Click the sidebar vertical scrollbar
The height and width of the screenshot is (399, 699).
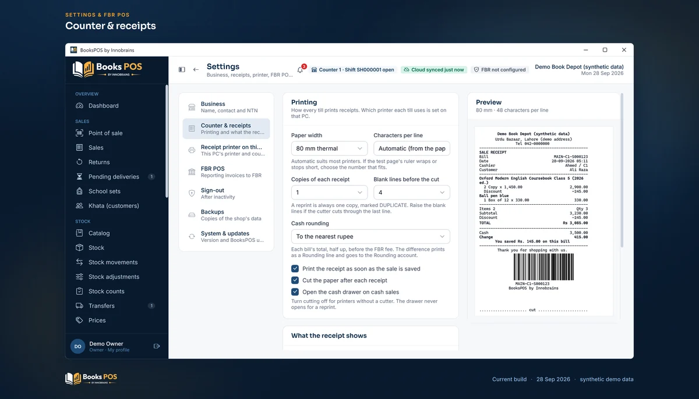pyautogui.click(x=167, y=141)
